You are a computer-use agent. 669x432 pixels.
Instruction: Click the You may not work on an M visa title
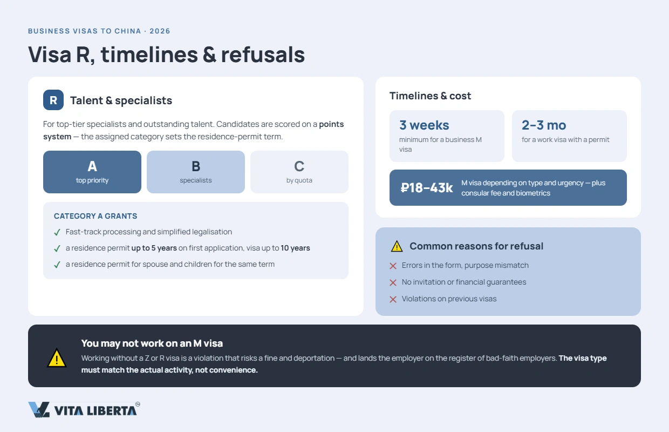point(152,343)
